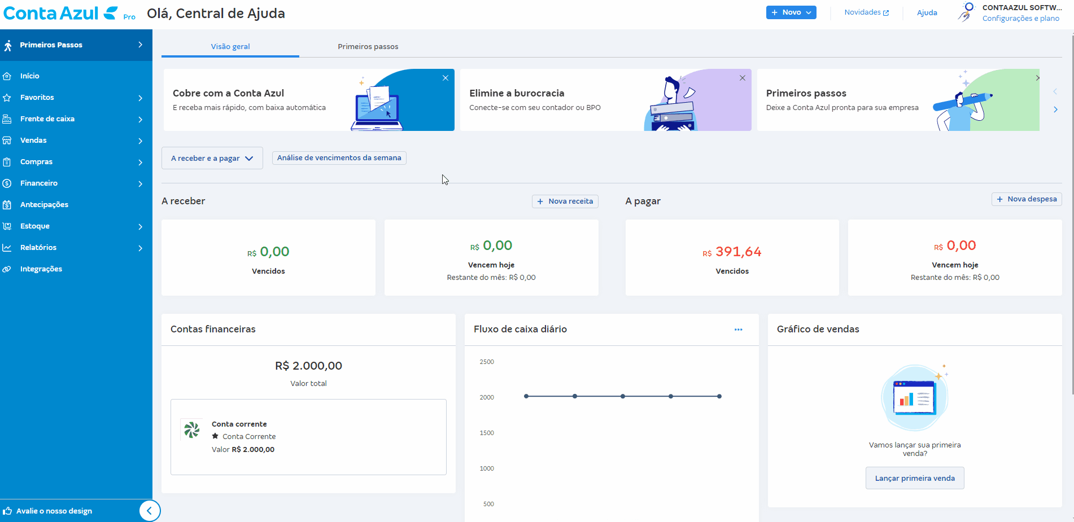Image resolution: width=1074 pixels, height=522 pixels.
Task: Click sales chart illustration in Gráfico de vendas
Action: 915,398
